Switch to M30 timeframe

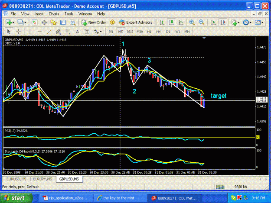(x=140, y=32)
